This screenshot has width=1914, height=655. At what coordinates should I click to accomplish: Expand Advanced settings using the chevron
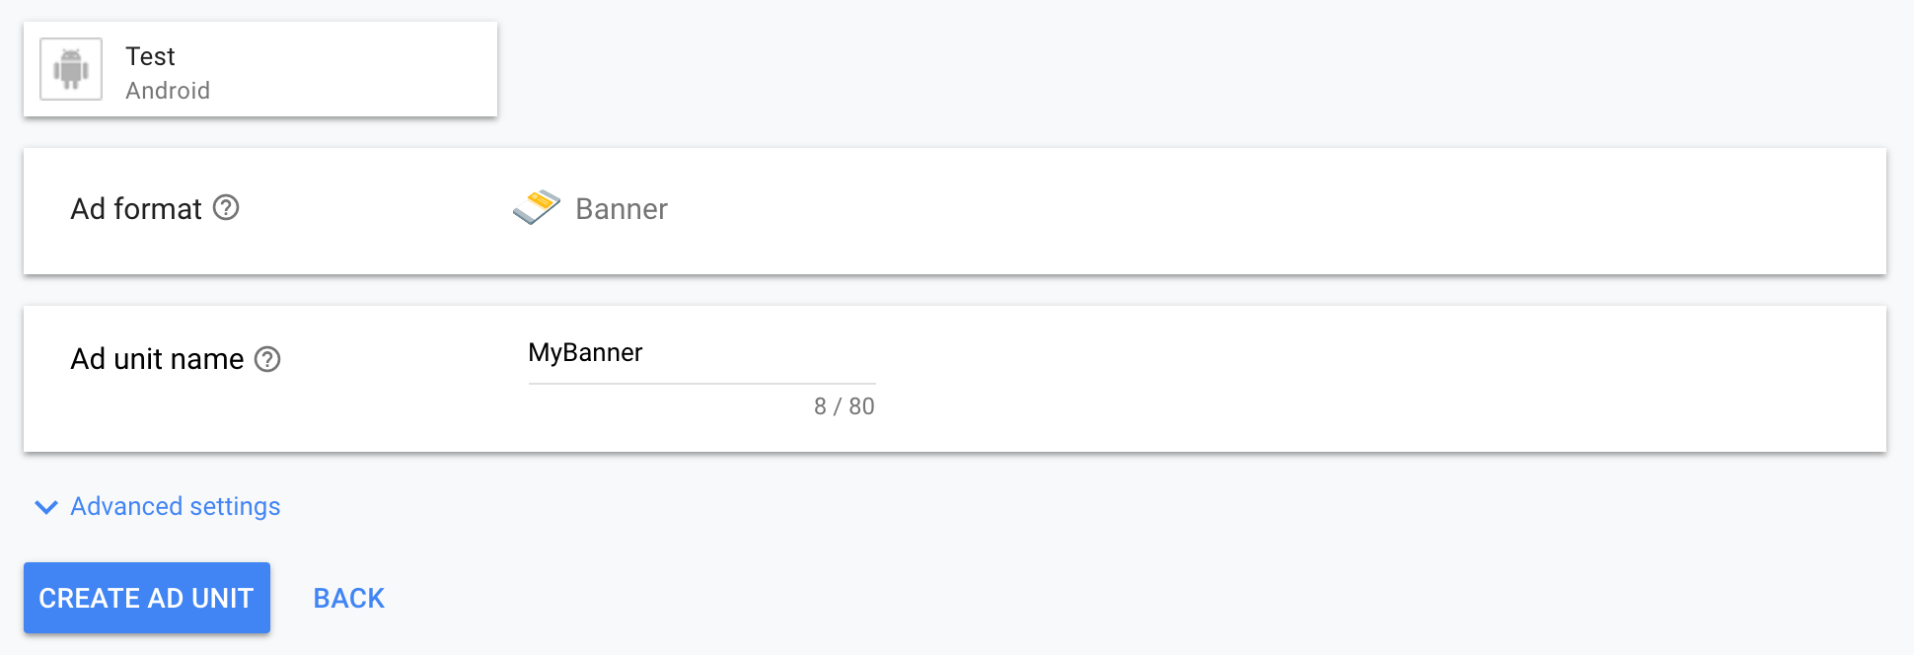pos(45,507)
